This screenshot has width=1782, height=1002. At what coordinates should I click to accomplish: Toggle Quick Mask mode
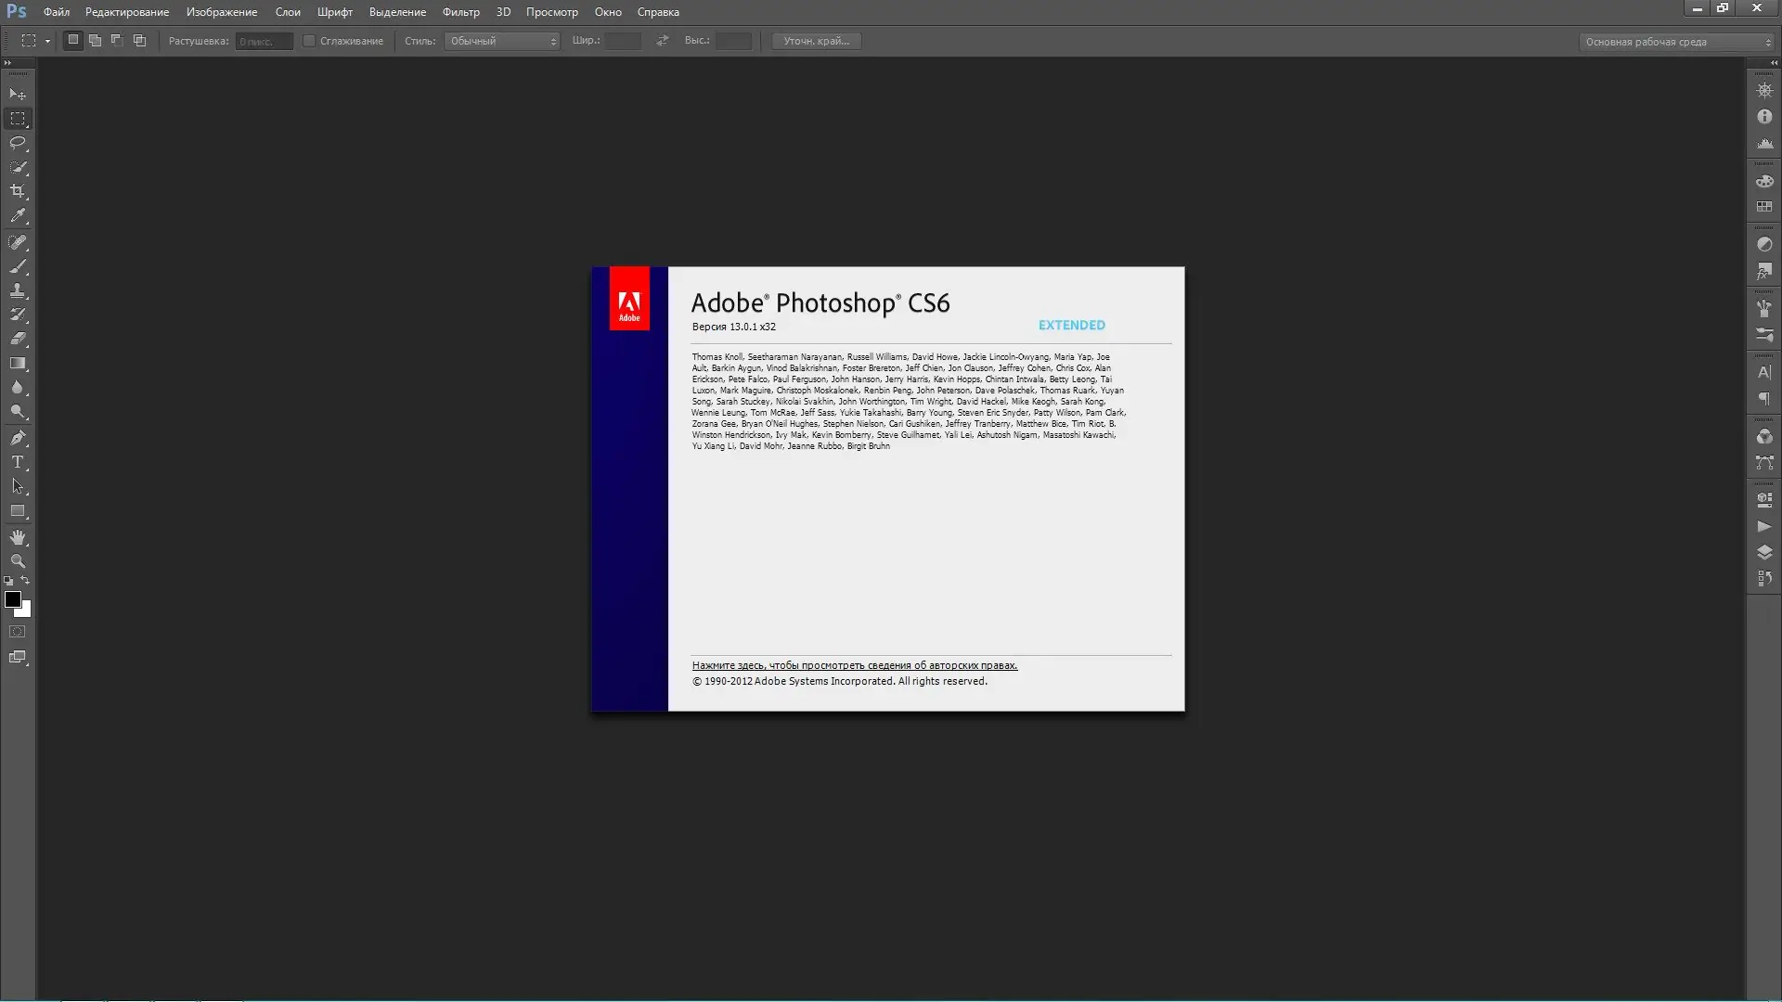pyautogui.click(x=18, y=632)
